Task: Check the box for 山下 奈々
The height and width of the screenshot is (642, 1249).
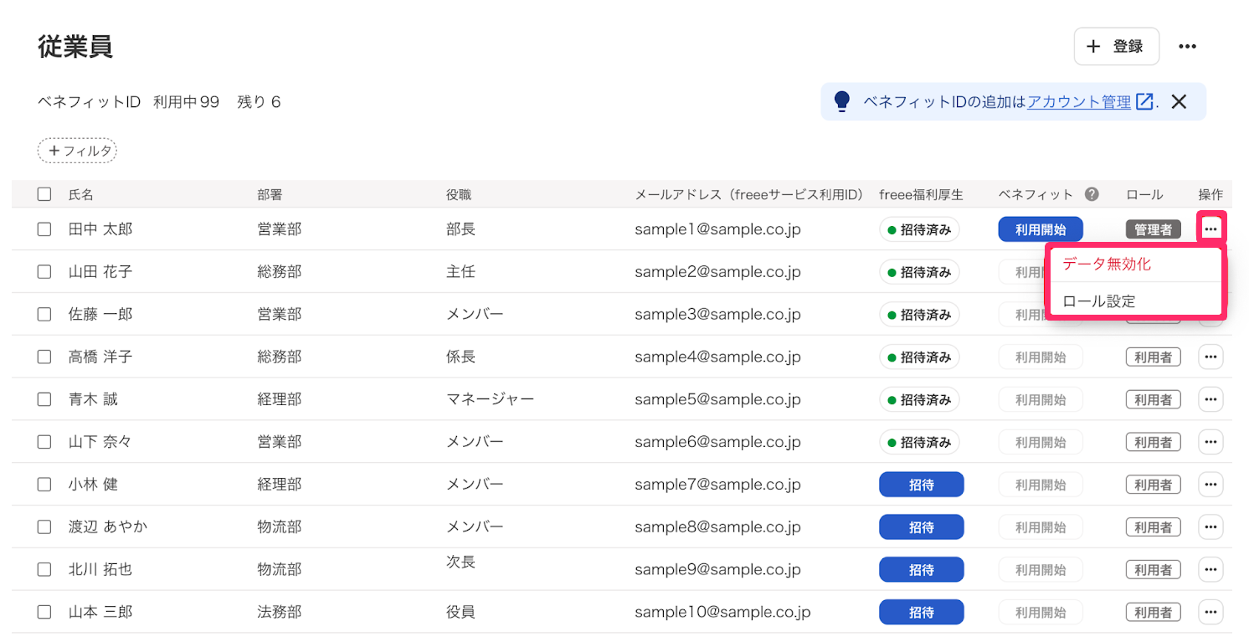Action: tap(44, 442)
